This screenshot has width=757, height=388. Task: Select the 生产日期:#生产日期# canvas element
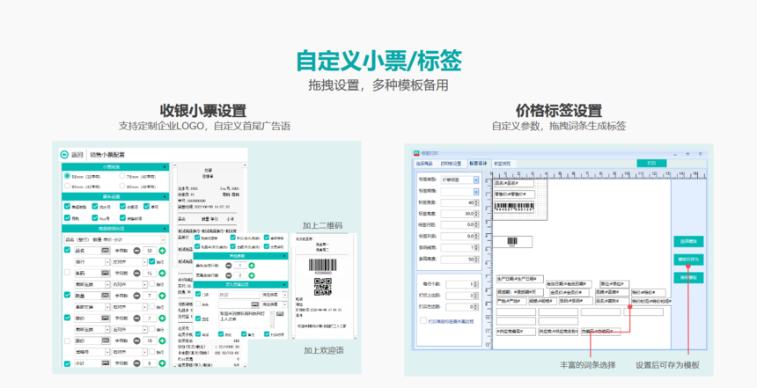pos(520,280)
